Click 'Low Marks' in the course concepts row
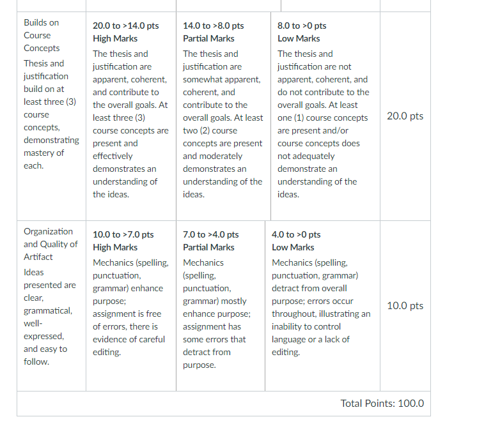The image size is (477, 426). pos(299,38)
